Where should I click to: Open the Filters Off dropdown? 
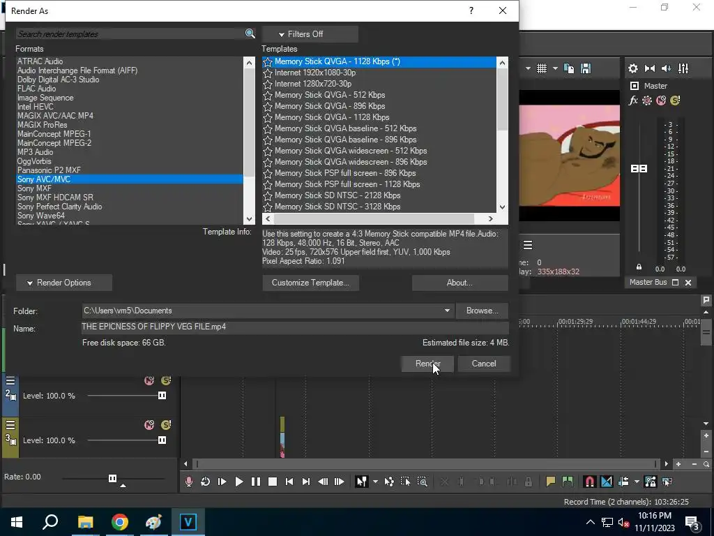coord(310,34)
